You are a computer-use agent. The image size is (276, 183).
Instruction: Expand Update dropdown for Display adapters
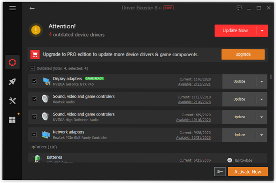(x=261, y=82)
